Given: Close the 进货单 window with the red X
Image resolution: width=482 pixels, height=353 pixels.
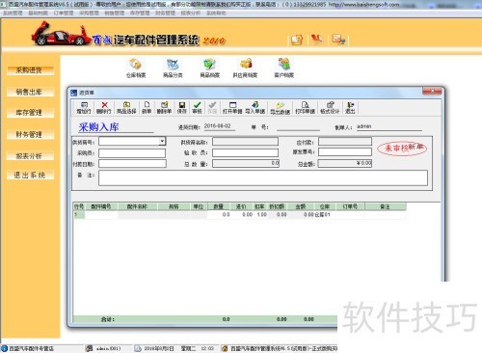Looking at the screenshot, I should pos(432,92).
